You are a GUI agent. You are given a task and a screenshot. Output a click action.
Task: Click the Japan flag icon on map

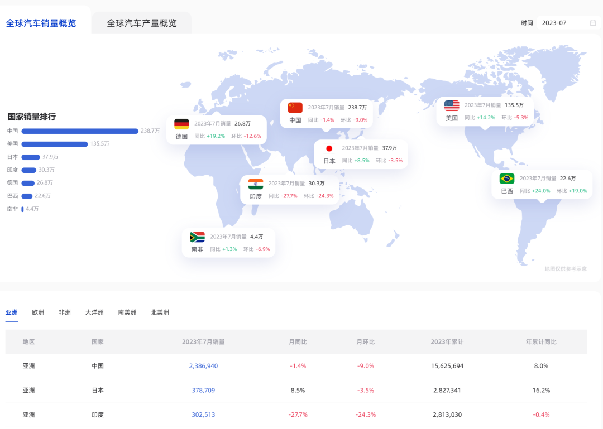[x=329, y=148]
